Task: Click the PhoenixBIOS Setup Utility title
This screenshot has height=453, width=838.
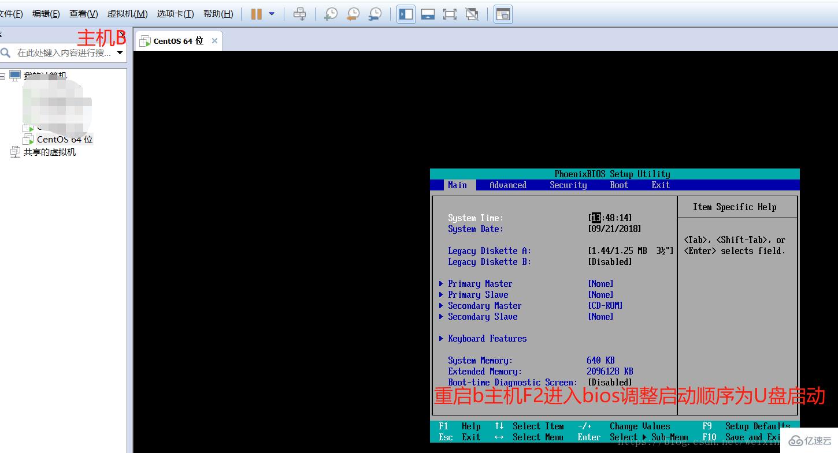Action: coord(612,174)
